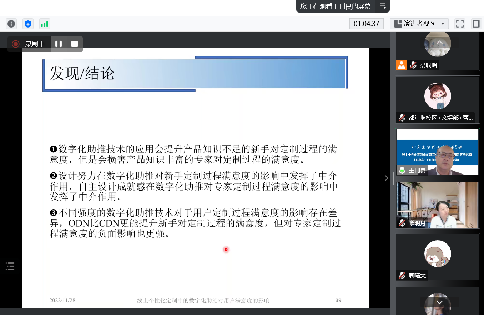Viewport: 484px width, 315px height.
Task: Click the blue security shield icon
Action: (28, 24)
